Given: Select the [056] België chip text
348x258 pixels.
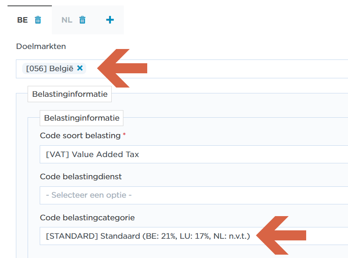Looking at the screenshot, I should click(x=49, y=69).
